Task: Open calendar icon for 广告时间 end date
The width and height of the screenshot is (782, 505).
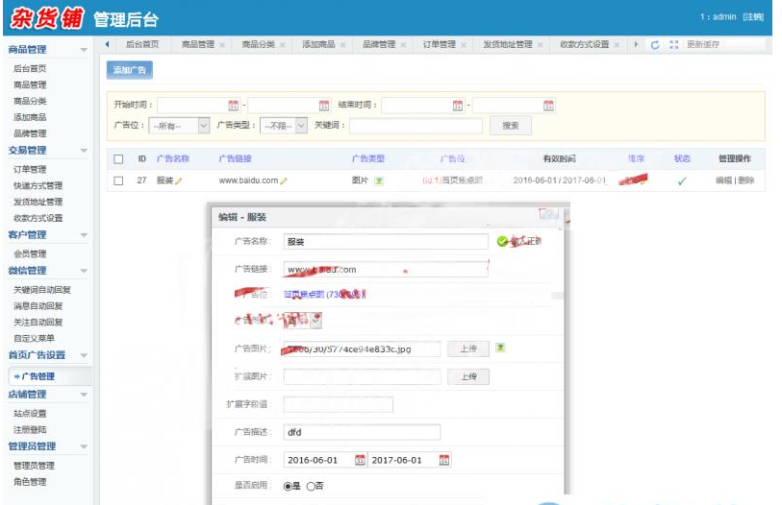Action: 443,460
